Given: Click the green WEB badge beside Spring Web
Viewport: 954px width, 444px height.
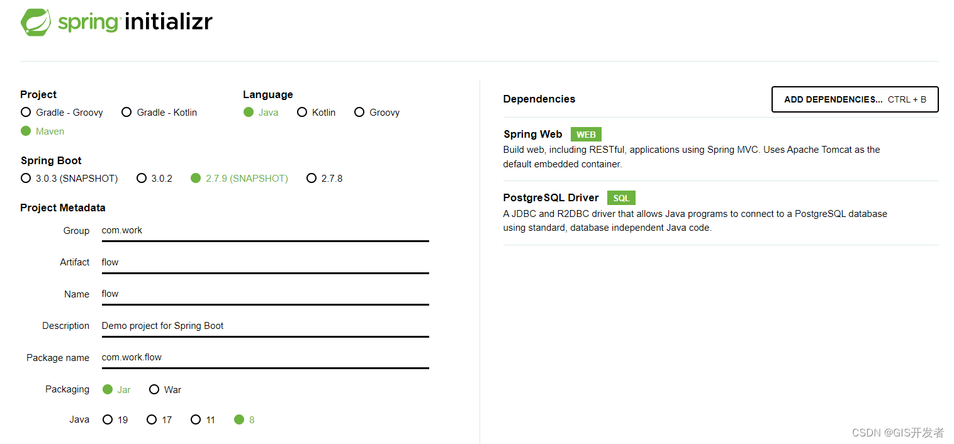Looking at the screenshot, I should [x=585, y=134].
